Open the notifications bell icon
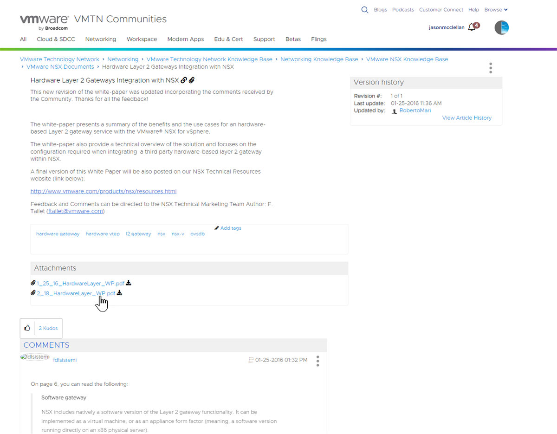 [472, 27]
